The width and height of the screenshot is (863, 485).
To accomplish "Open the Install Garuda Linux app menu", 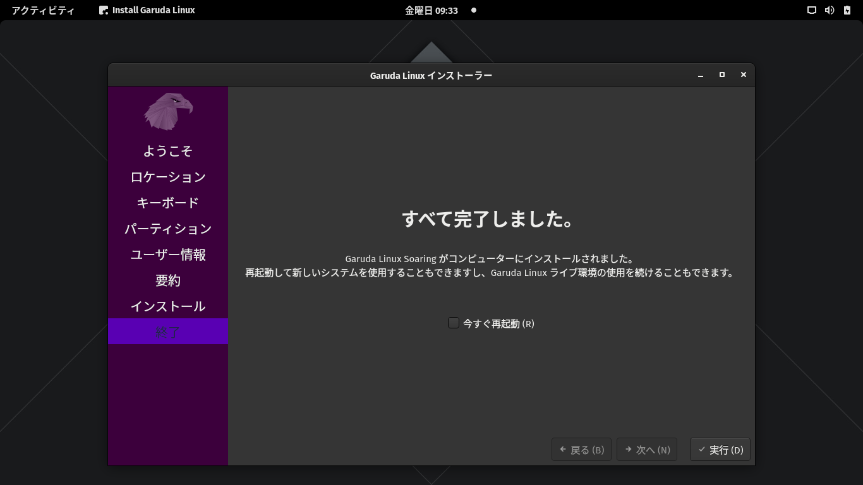I will (x=147, y=10).
